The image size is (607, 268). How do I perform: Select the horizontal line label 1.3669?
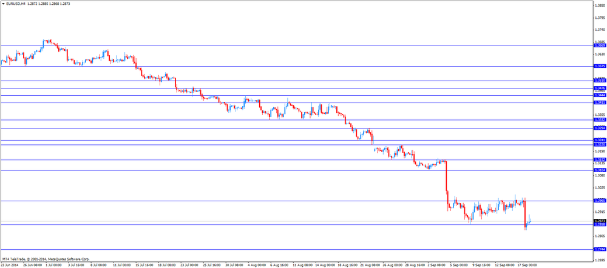tap(600, 45)
